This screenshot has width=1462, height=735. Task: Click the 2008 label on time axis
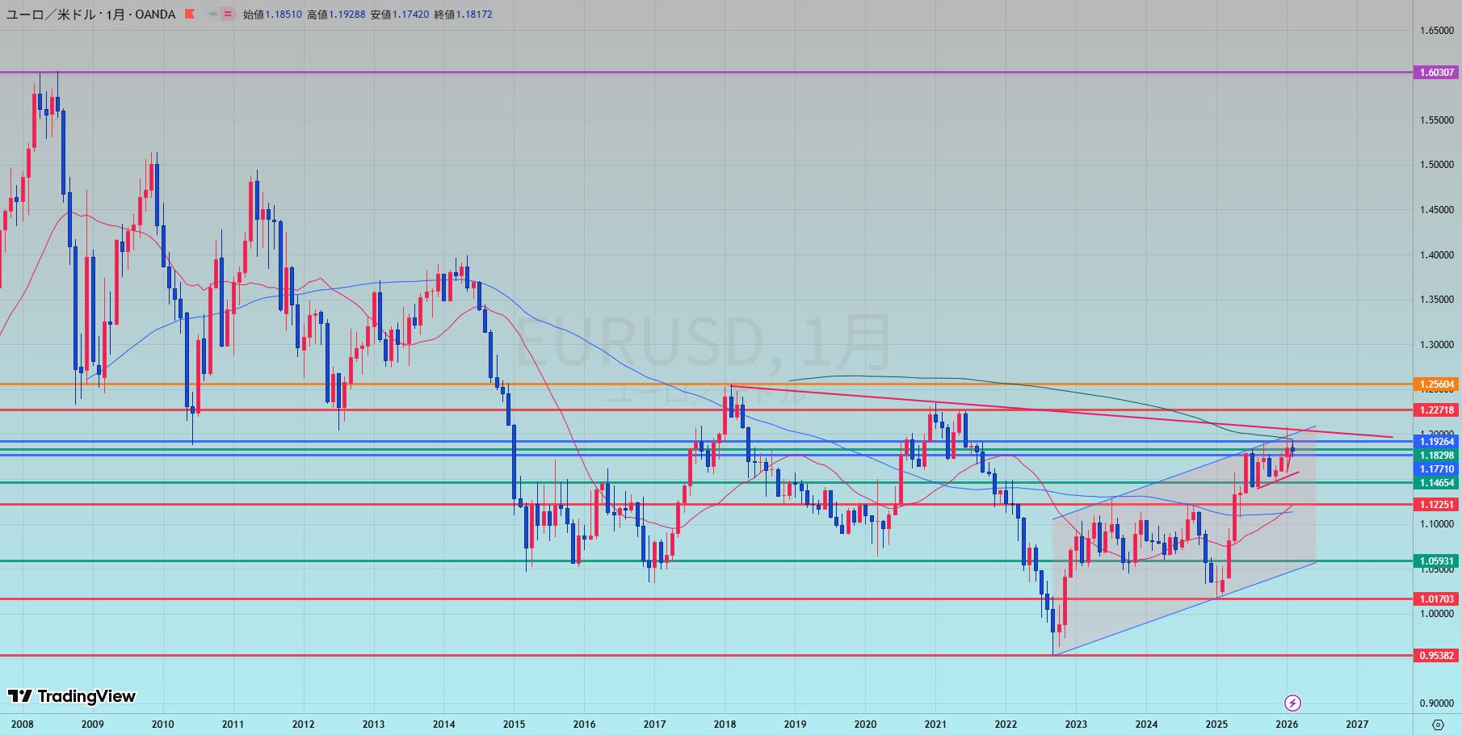pyautogui.click(x=23, y=724)
